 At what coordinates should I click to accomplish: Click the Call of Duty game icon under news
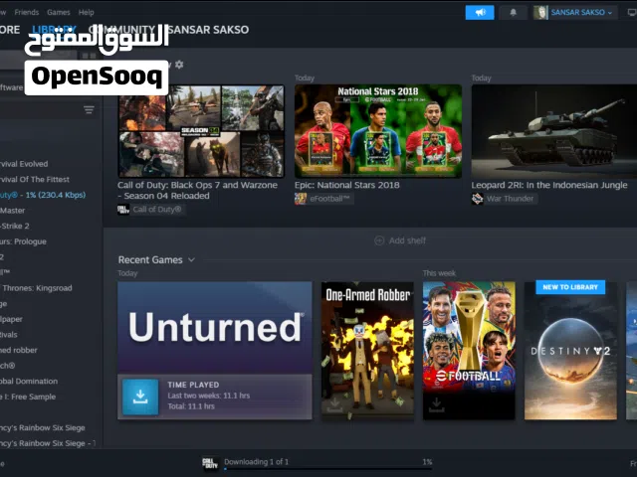click(123, 210)
